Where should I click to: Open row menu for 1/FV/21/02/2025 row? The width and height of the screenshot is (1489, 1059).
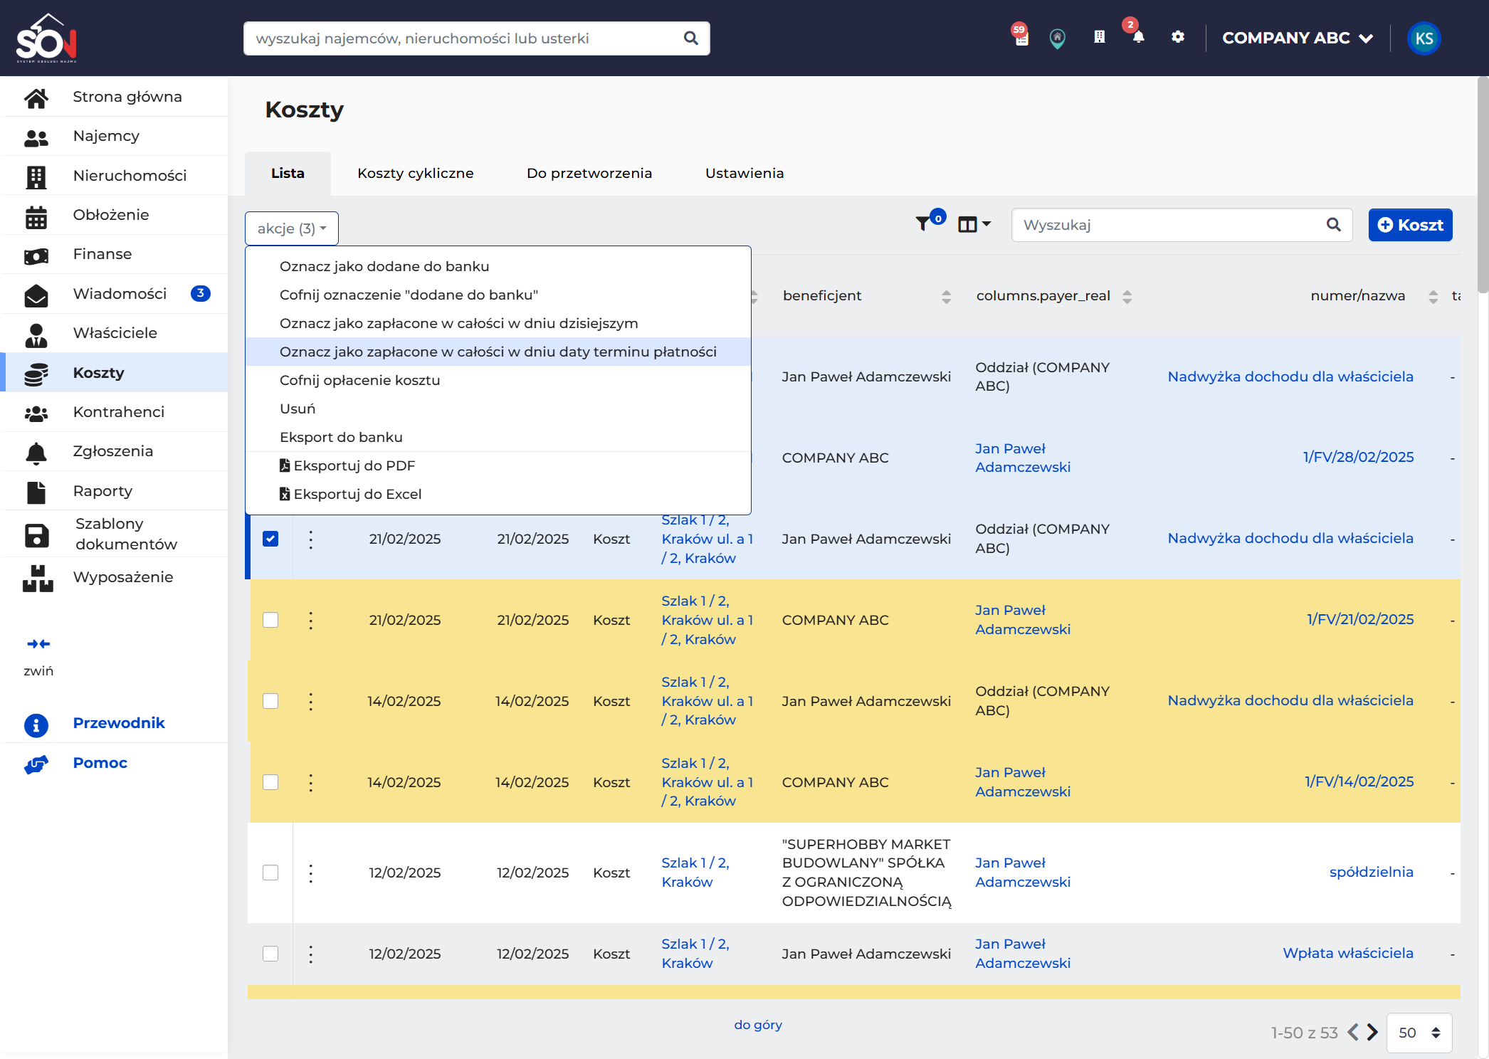click(311, 620)
